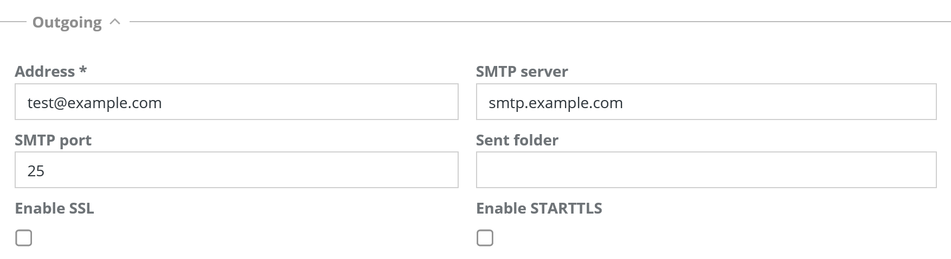Click the SMTP server label
Screen dimensions: 951x259
coord(522,71)
